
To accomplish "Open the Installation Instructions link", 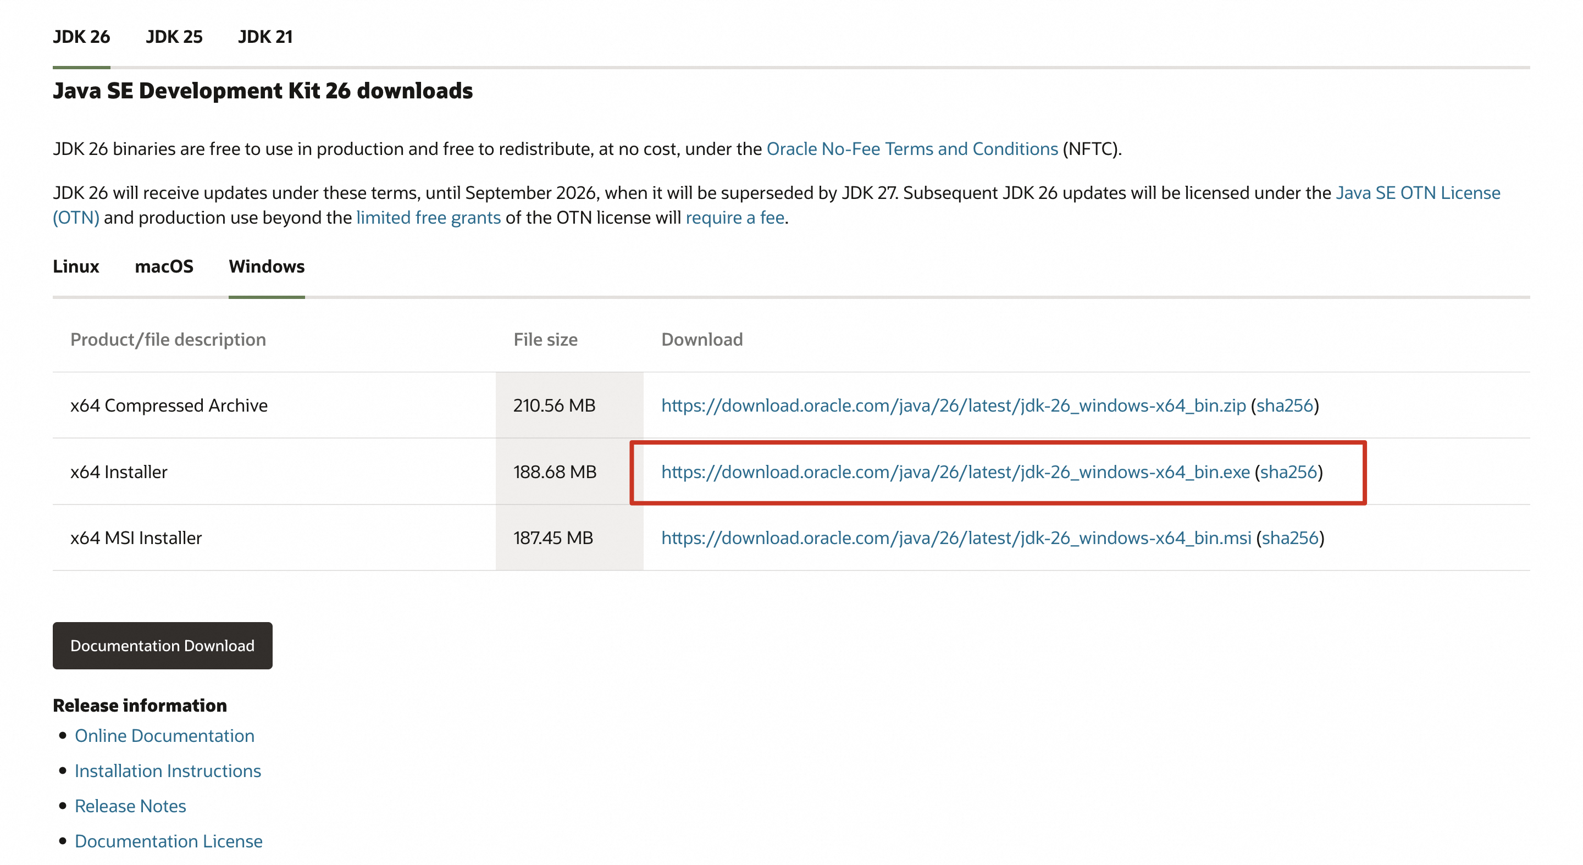I will pyautogui.click(x=168, y=771).
